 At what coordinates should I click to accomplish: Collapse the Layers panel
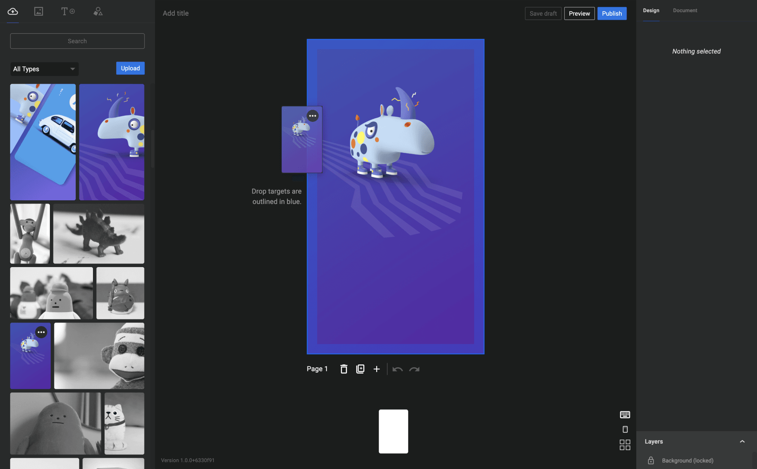742,441
